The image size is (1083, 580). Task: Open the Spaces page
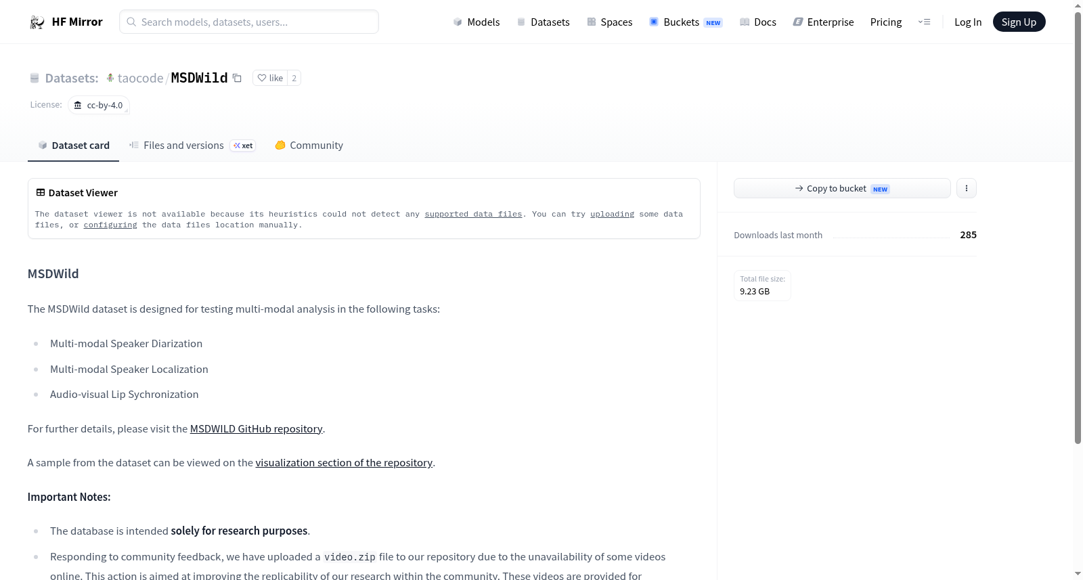point(609,22)
